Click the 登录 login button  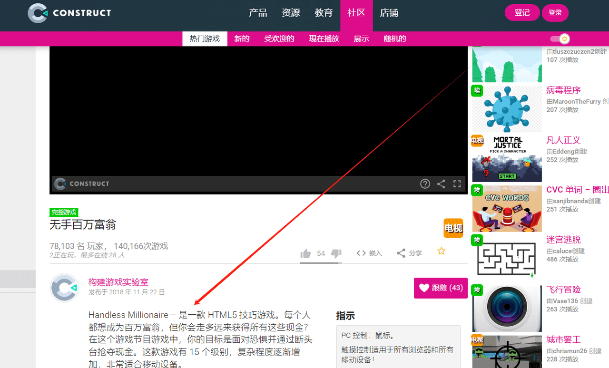click(x=555, y=13)
